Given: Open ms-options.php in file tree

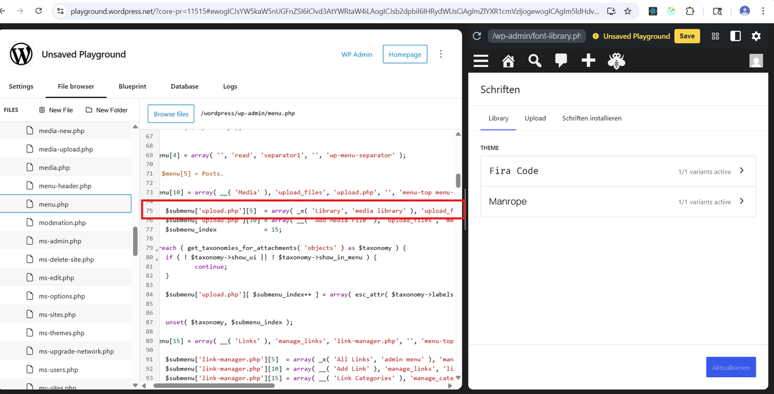Looking at the screenshot, I should 65,296.
